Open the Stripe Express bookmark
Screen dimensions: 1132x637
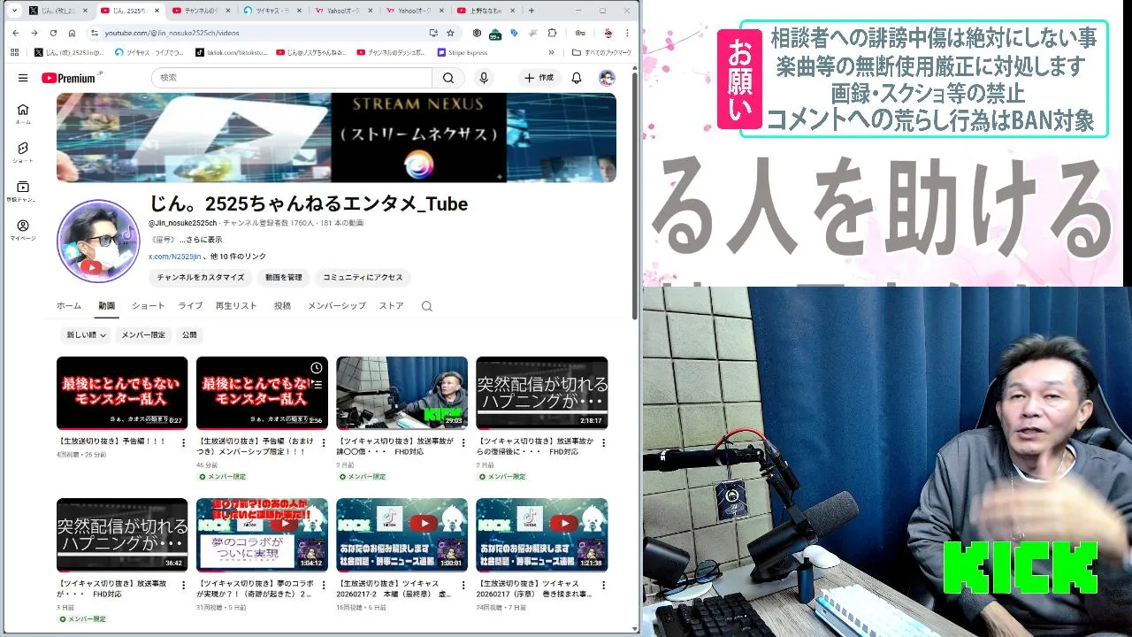click(x=463, y=52)
